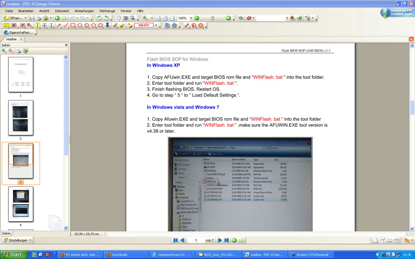Select the eraser tool

point(122,25)
